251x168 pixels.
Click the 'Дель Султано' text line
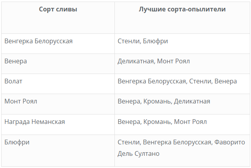coord(139,153)
